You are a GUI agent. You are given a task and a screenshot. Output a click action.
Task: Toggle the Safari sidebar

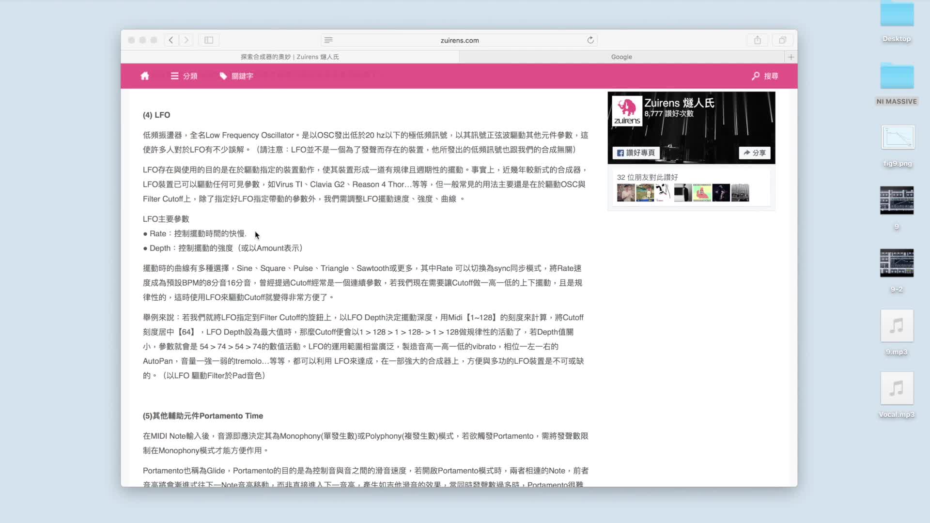pyautogui.click(x=209, y=40)
